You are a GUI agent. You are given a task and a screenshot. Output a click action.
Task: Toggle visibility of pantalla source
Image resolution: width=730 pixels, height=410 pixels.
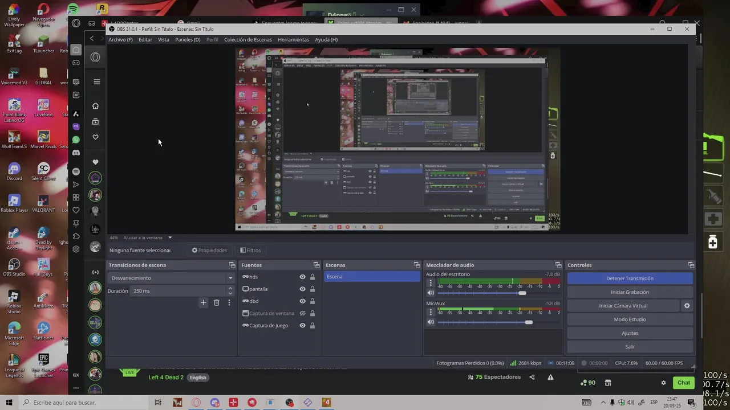pyautogui.click(x=303, y=289)
